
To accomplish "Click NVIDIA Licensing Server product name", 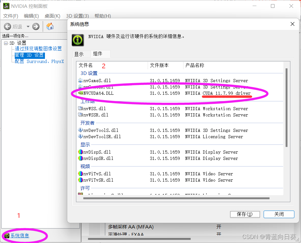I will [214, 137].
